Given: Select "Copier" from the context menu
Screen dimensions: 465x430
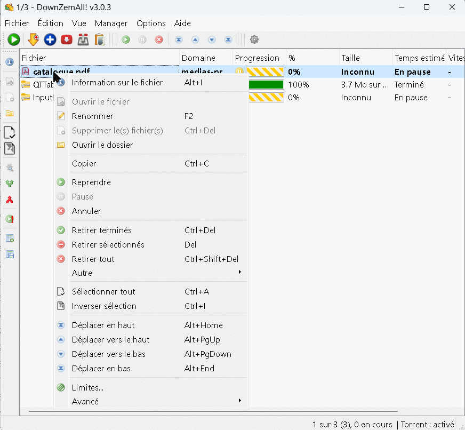Looking at the screenshot, I should coord(151,163).
